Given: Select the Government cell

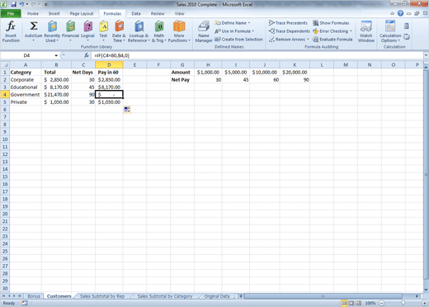Looking at the screenshot, I should (26, 94).
